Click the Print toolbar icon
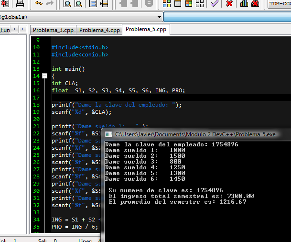 [20, 3]
